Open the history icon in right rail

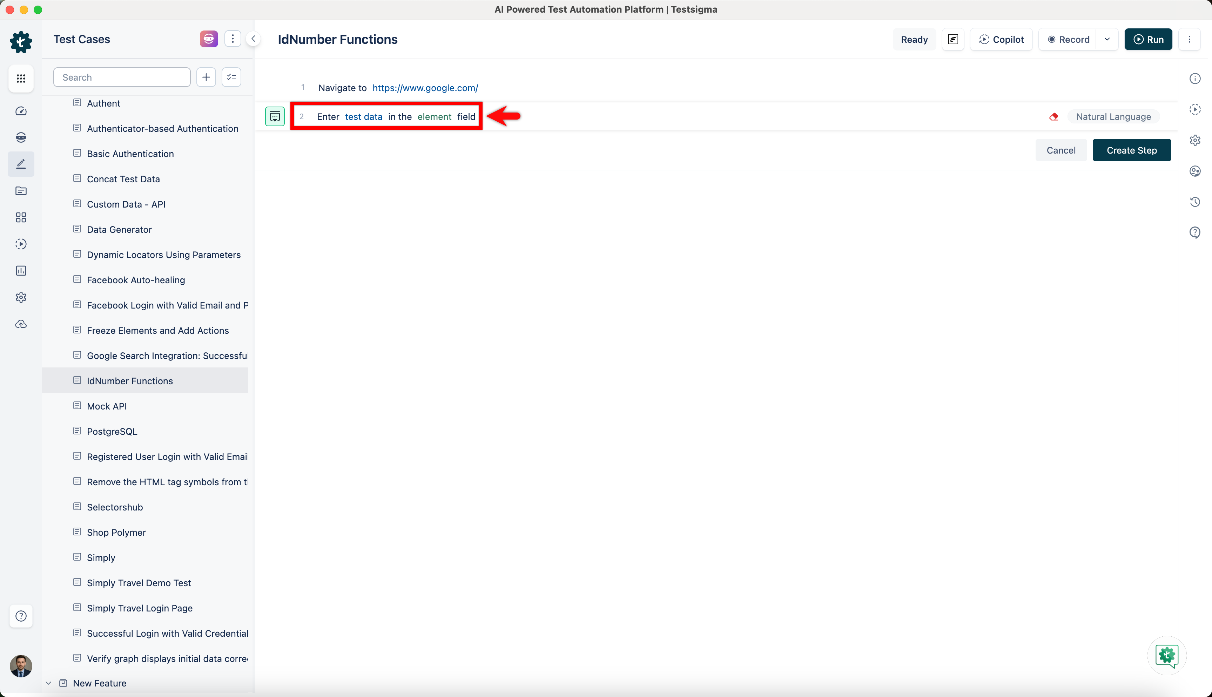1195,202
